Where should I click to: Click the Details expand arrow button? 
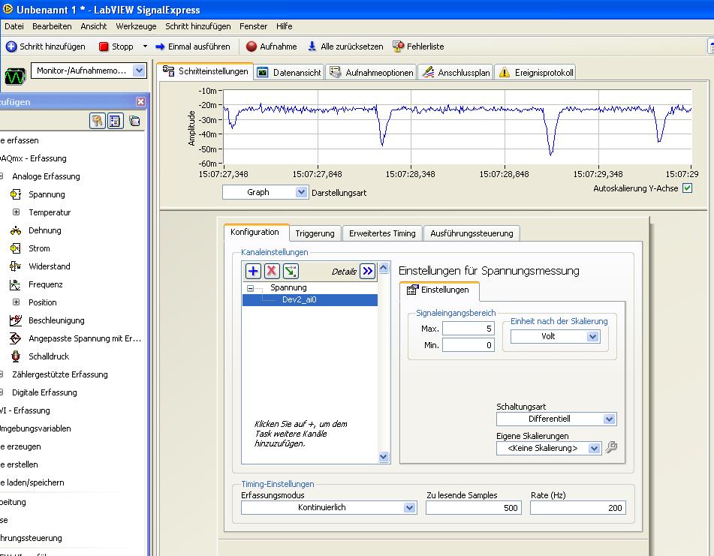pos(367,272)
